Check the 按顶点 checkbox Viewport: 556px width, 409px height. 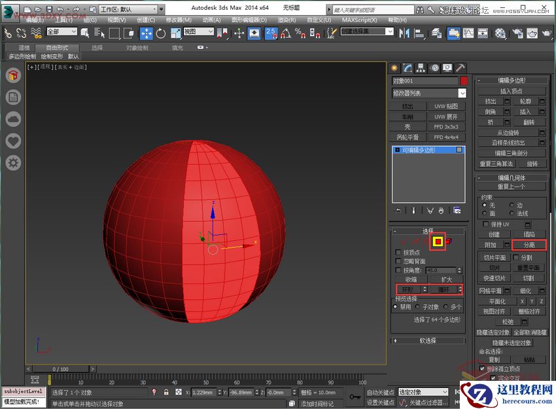coord(398,253)
